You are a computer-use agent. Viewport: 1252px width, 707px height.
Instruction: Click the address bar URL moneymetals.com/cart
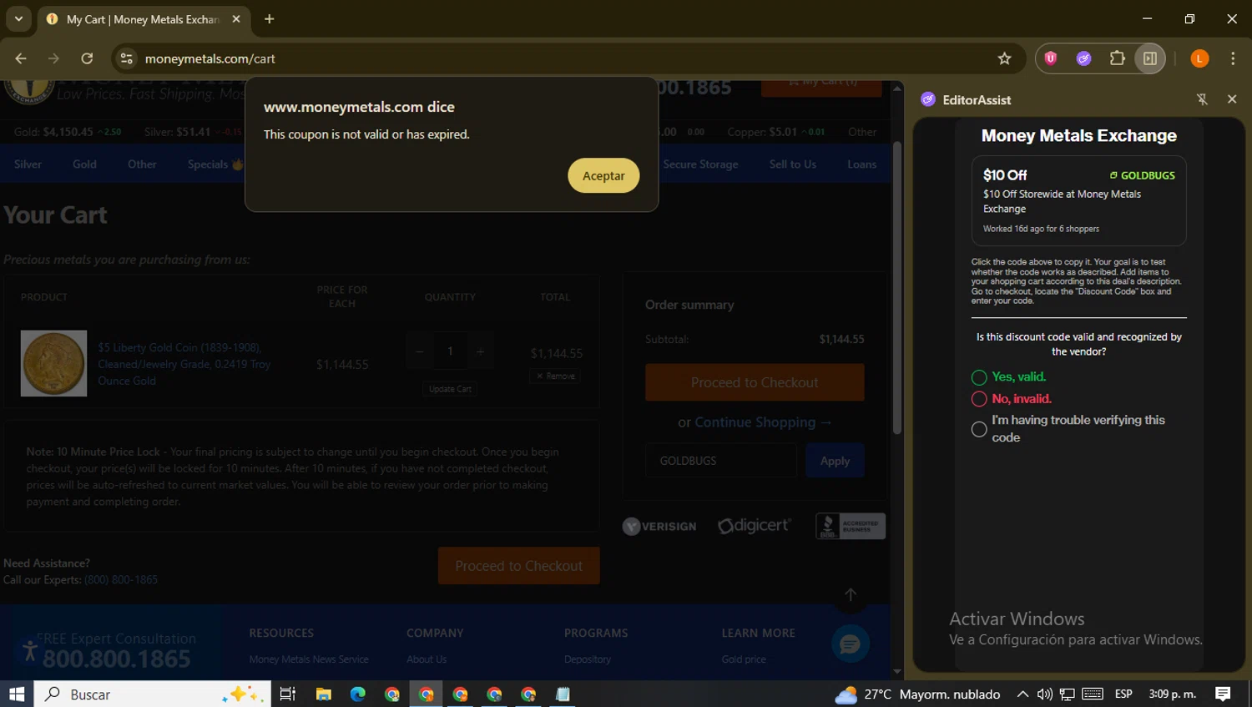210,58
